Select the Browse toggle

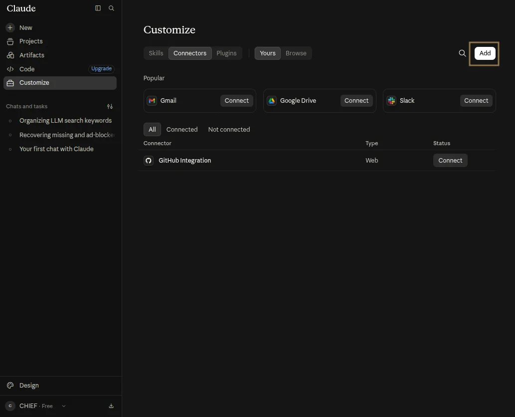tap(296, 53)
